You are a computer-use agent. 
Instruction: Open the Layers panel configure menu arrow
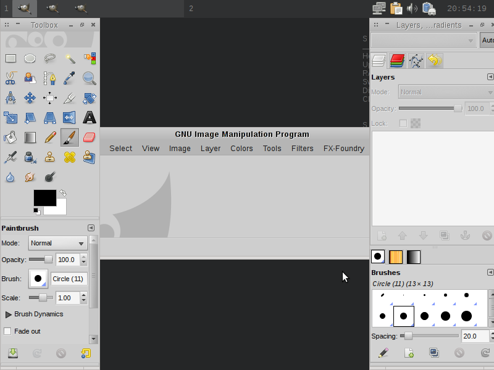coord(490,76)
